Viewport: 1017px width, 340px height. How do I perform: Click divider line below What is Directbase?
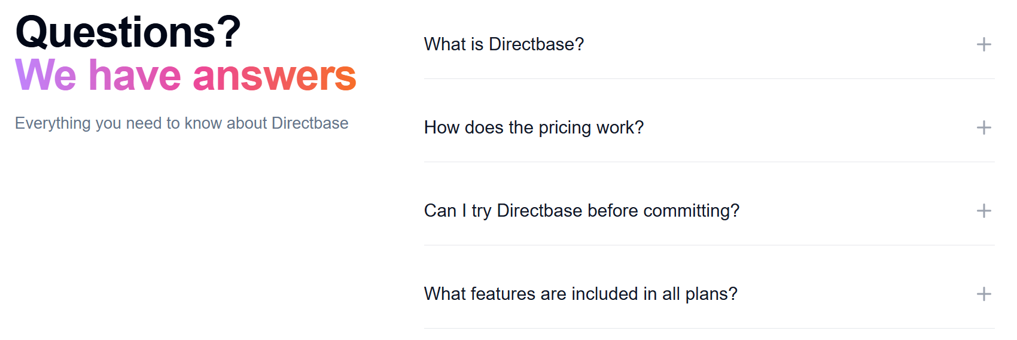(709, 78)
